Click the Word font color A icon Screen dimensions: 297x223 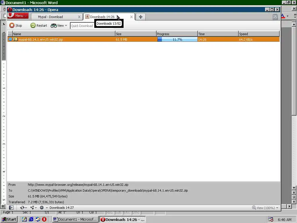pyautogui.click(x=283, y=16)
